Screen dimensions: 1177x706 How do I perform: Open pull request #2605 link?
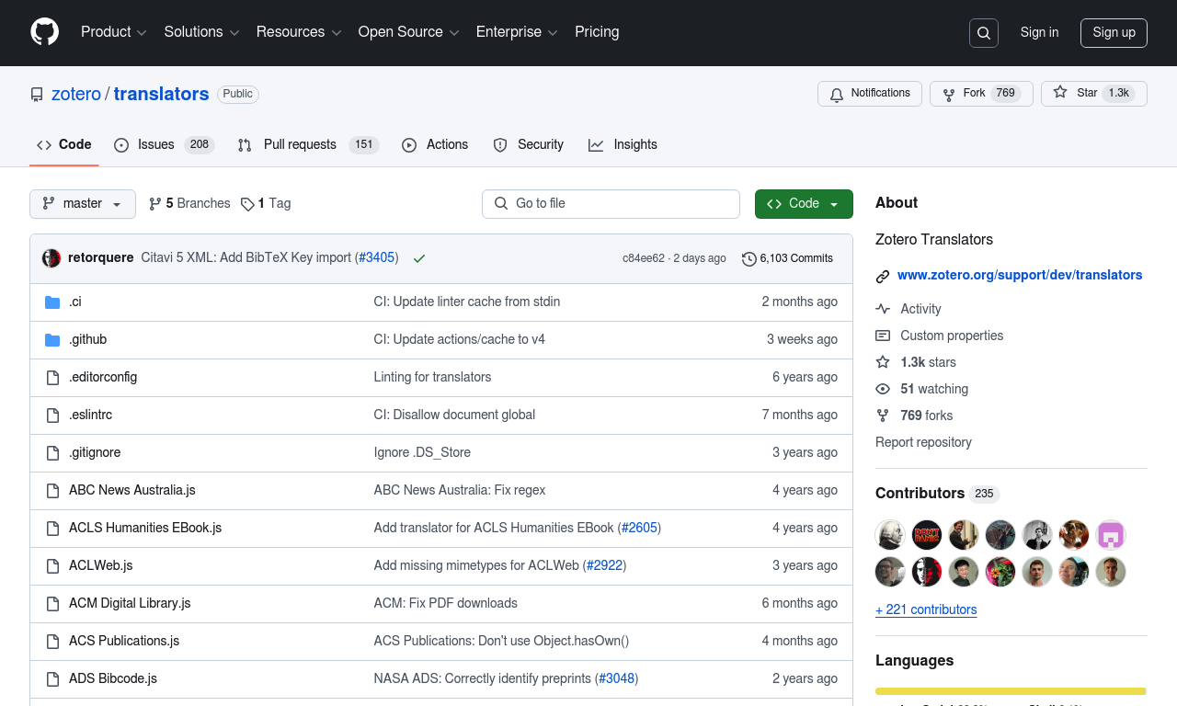point(639,528)
